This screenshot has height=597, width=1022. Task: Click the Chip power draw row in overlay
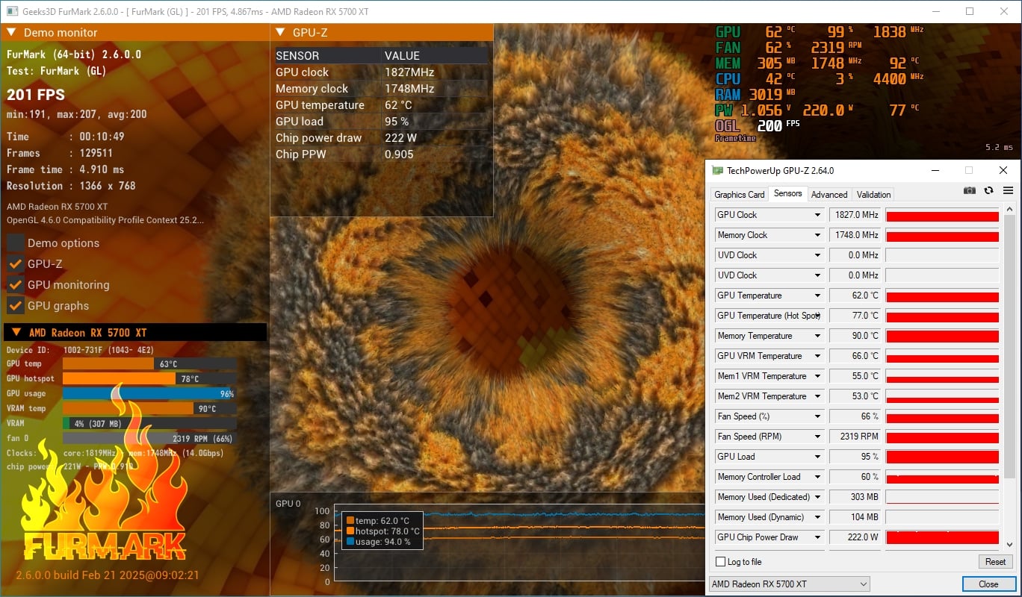(381, 138)
